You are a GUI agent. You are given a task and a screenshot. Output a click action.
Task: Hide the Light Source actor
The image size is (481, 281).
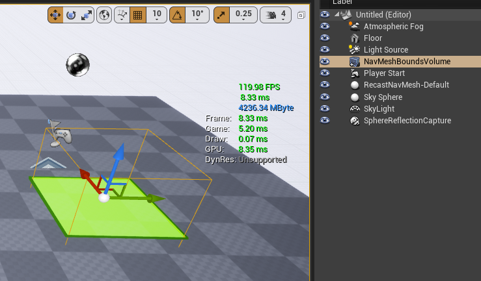325,49
